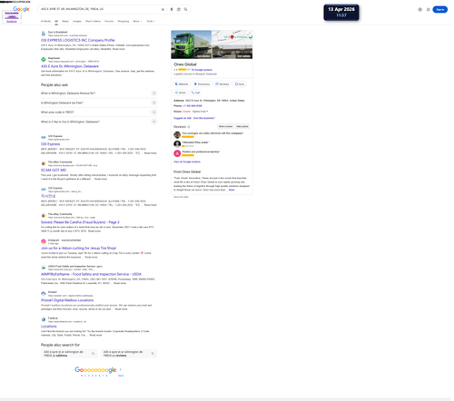The height and width of the screenshot is (401, 454).
Task: Open the More dropdown in search tabs
Action: coord(137,21)
